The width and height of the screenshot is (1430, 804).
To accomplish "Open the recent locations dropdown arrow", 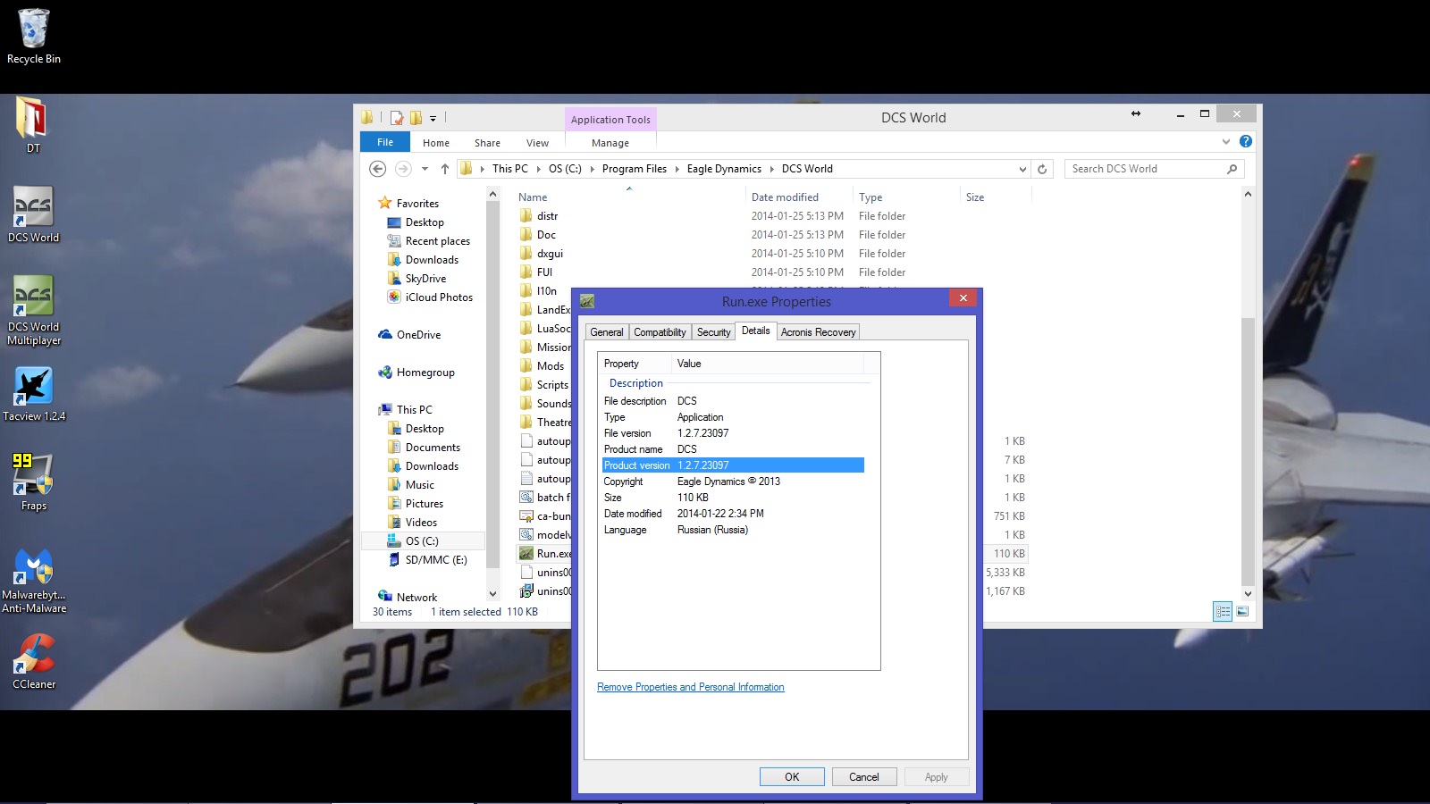I will (425, 169).
